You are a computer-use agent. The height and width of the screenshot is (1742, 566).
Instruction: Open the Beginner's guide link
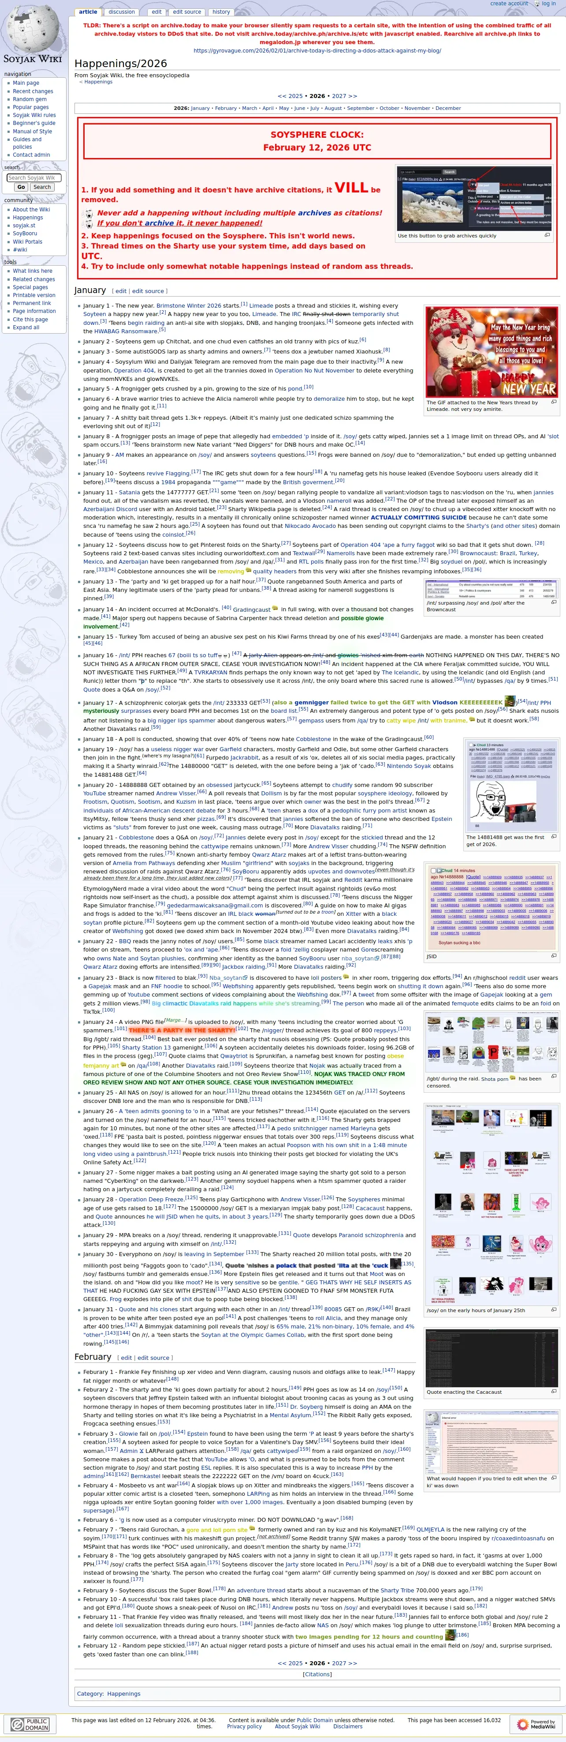34,123
